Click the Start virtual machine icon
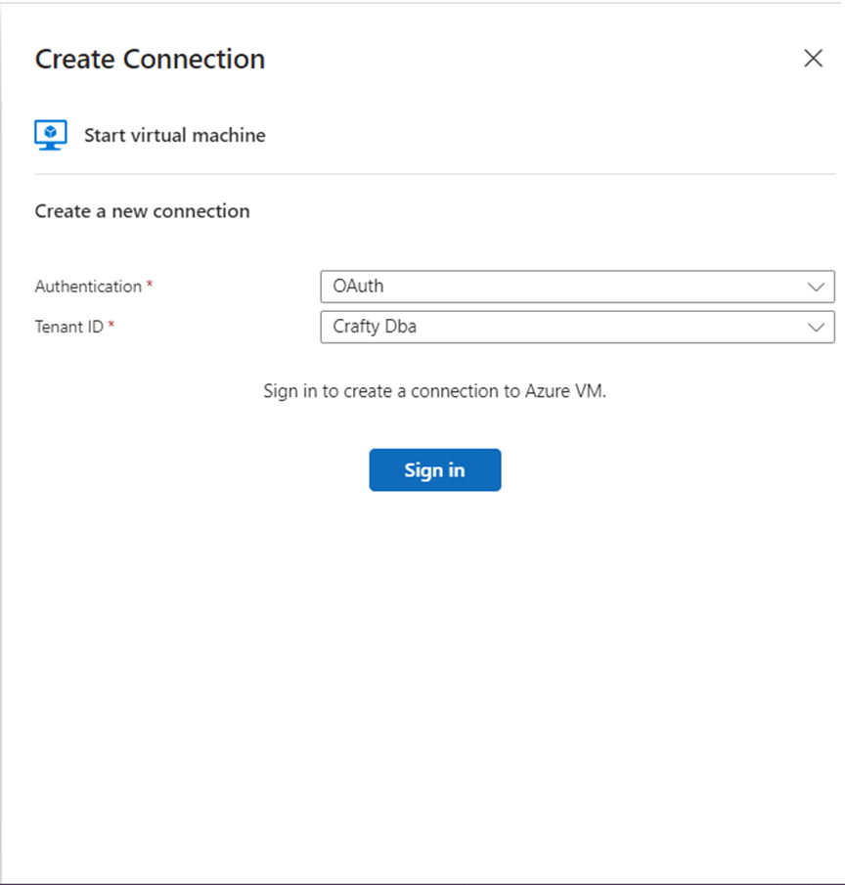This screenshot has height=885, width=845. pos(51,135)
